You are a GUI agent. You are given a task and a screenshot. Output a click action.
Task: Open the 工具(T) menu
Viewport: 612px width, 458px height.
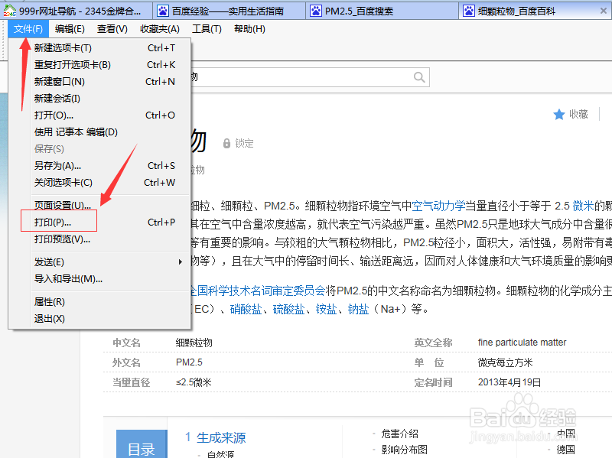(207, 29)
